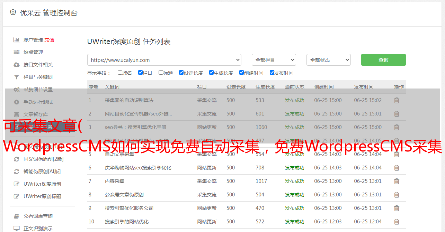Delete task 网站自动化宣传机器 row 2 via trash icon

(397, 114)
